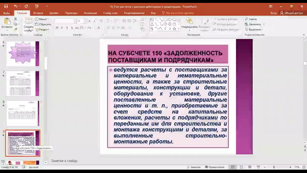Switch to the Дизайн tab
The image size is (307, 173).
tap(54, 13)
